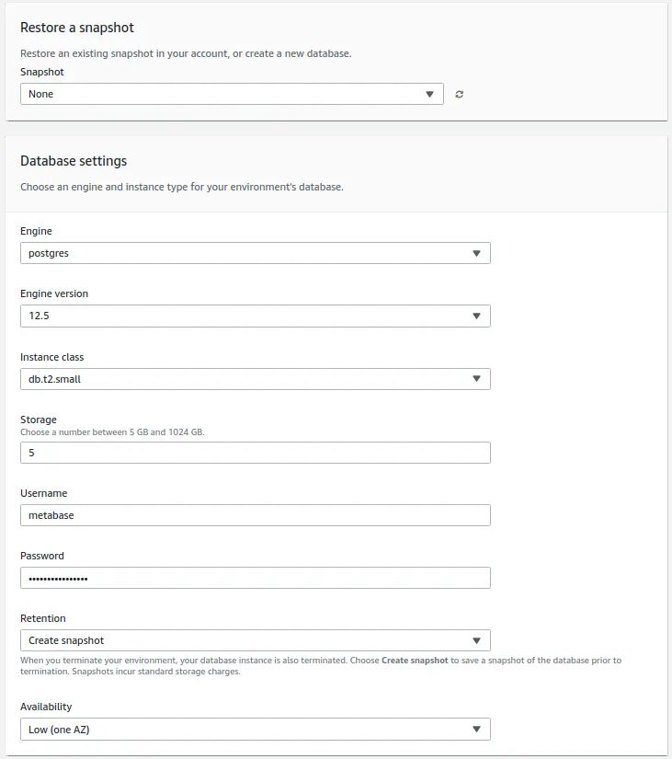Click the Availability label
Screen dimensions: 672x759
click(46, 707)
